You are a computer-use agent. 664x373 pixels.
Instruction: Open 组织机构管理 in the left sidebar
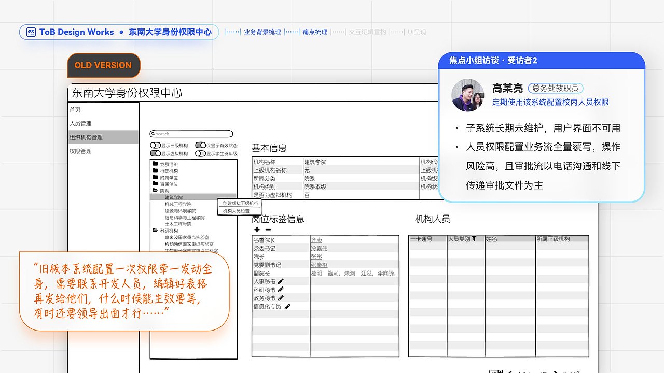coord(104,137)
